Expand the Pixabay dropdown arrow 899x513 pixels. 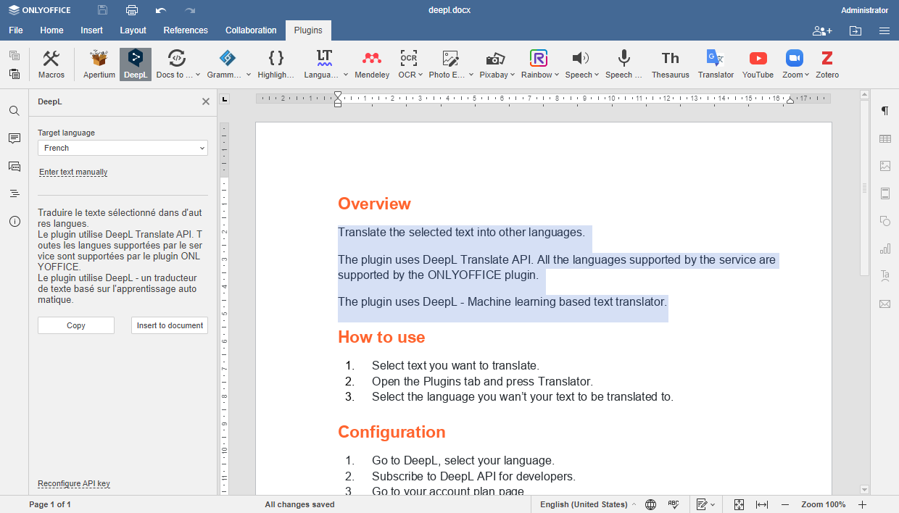click(512, 75)
